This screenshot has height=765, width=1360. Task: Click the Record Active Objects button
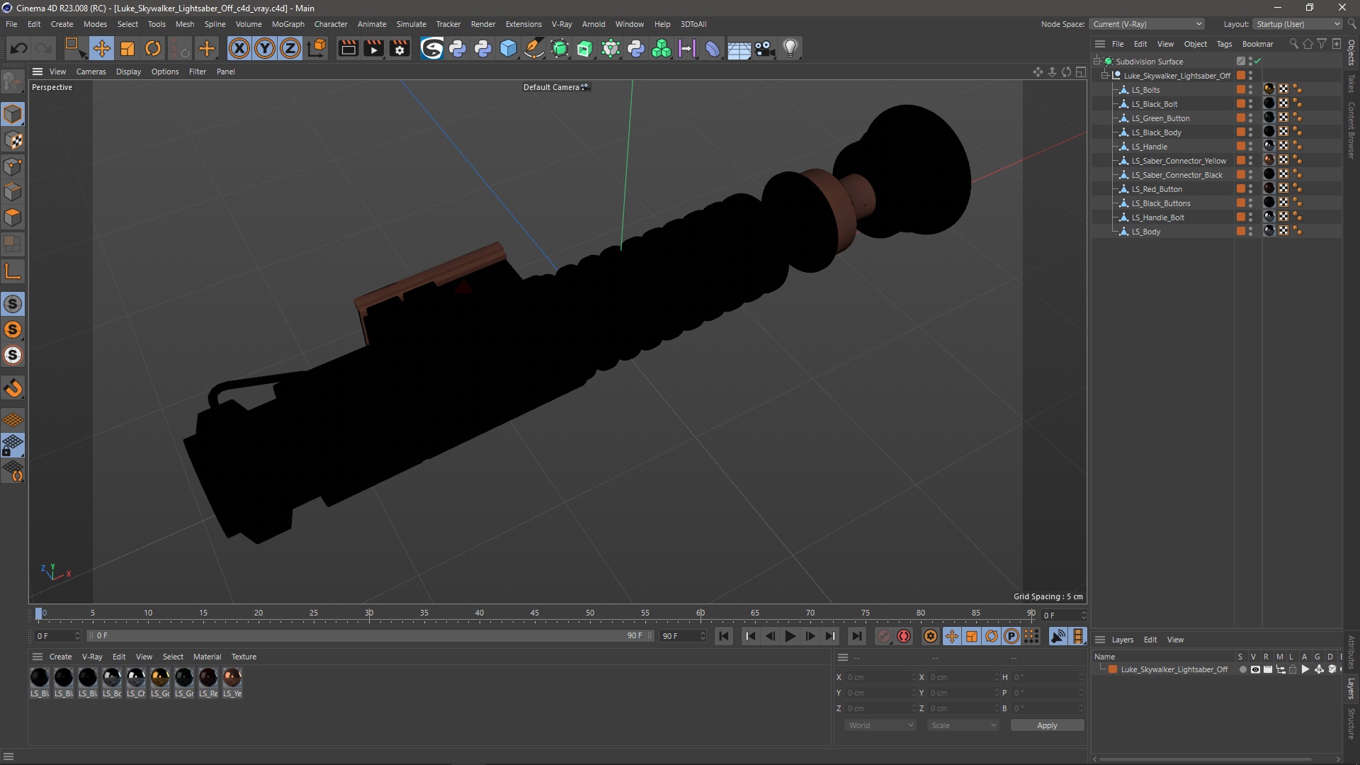click(x=883, y=636)
